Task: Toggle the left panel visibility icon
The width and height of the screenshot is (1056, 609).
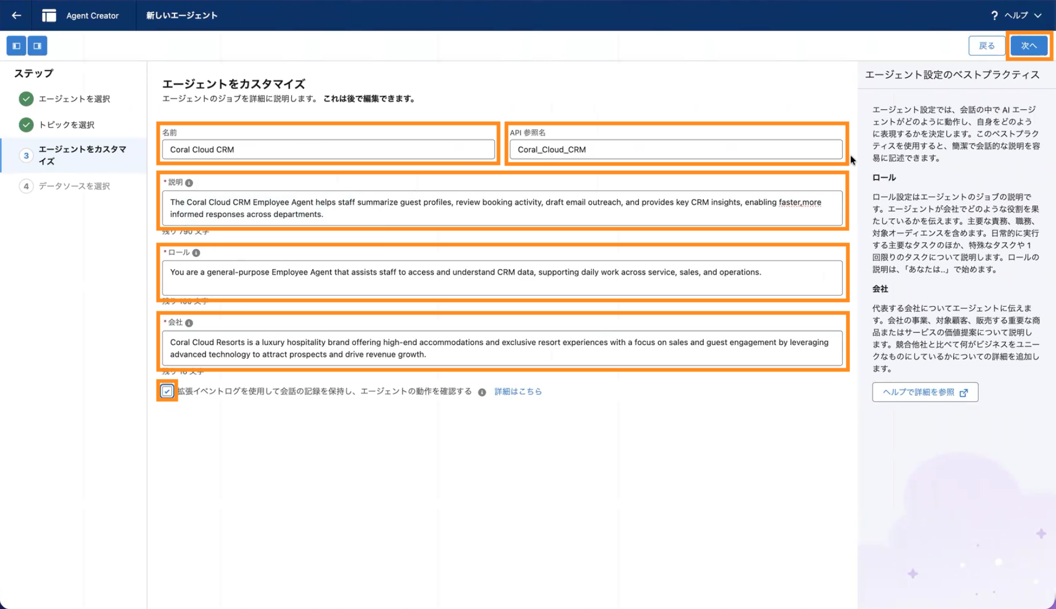Action: pyautogui.click(x=16, y=46)
